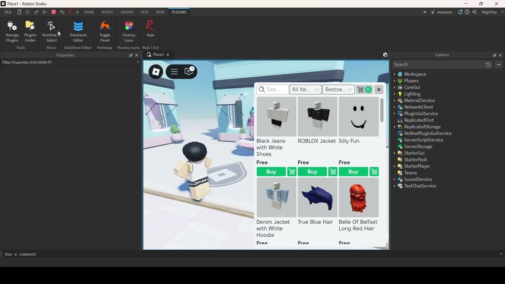Viewport: 505px width, 284px height.
Task: Expand the Players node
Action: point(394,81)
